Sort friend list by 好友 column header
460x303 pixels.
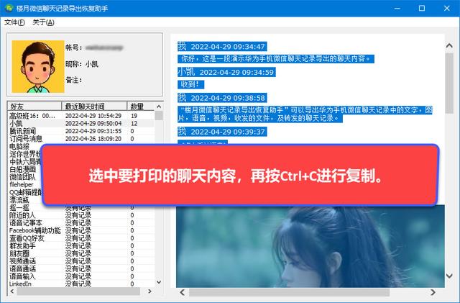[x=34, y=106]
